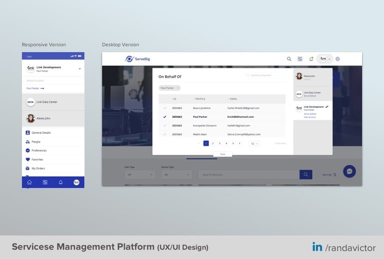
Task: Click the Sort By arrows icon
Action: (x=335, y=175)
